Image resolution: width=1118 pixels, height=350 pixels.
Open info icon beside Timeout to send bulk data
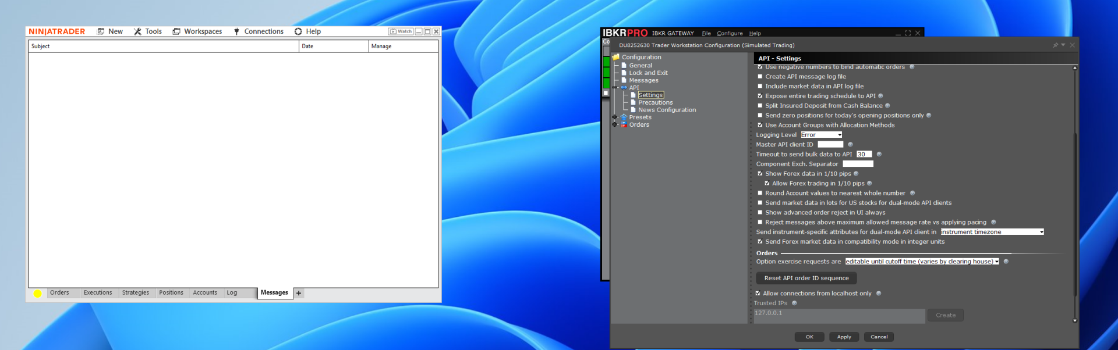(879, 155)
